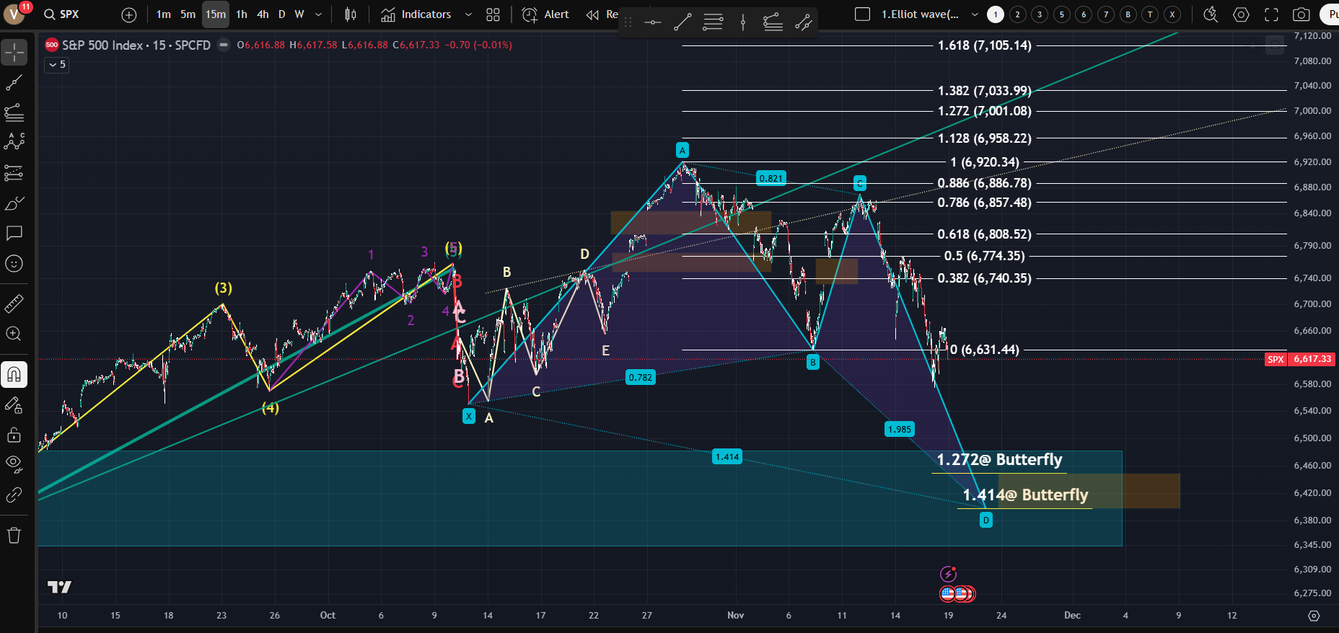Select the brush drawing tool
The image size is (1339, 633).
point(14,204)
